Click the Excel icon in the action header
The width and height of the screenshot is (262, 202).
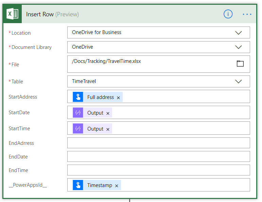pyautogui.click(x=13, y=14)
